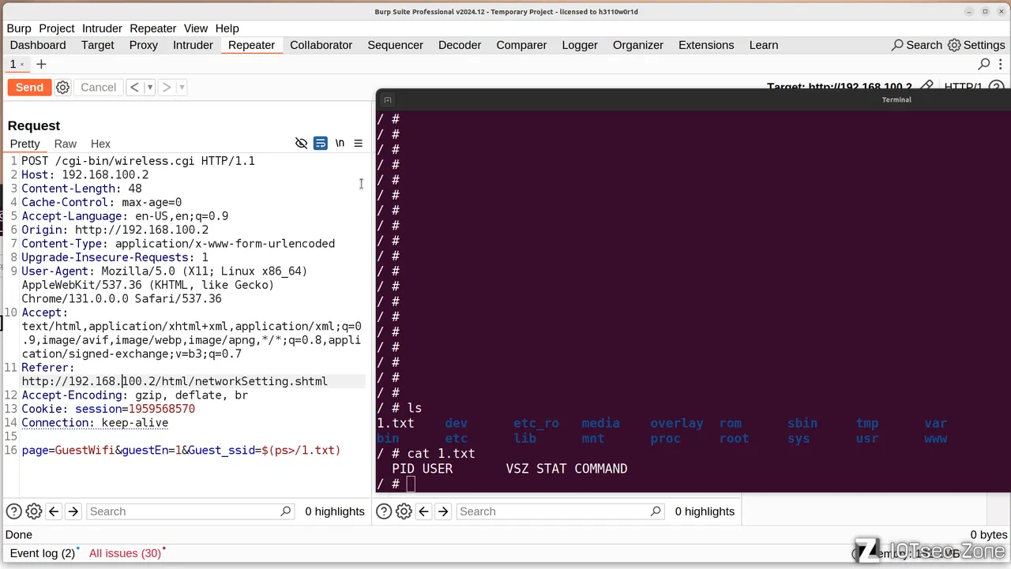Open request search help icon
This screenshot has width=1011, height=569.
[x=13, y=511]
